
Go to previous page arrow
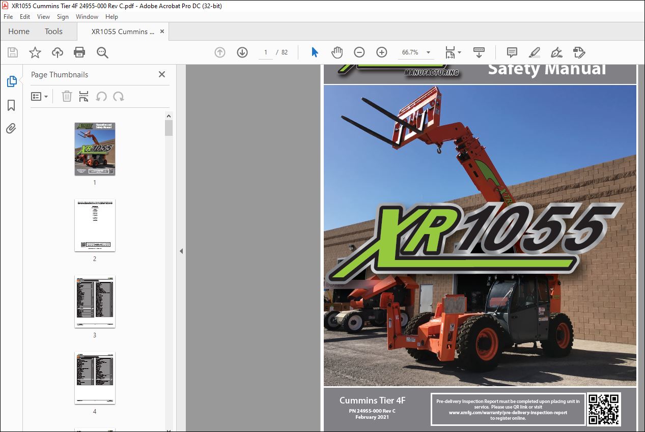tap(220, 52)
